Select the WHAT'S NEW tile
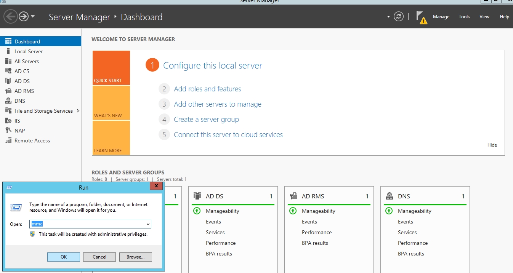The height and width of the screenshot is (273, 513). click(x=111, y=103)
